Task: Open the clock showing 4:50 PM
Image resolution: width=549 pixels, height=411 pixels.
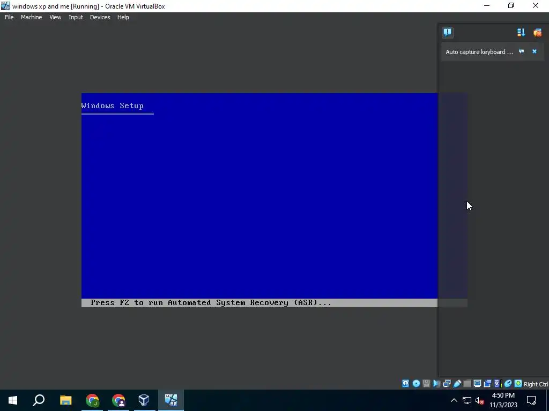Action: click(503, 400)
